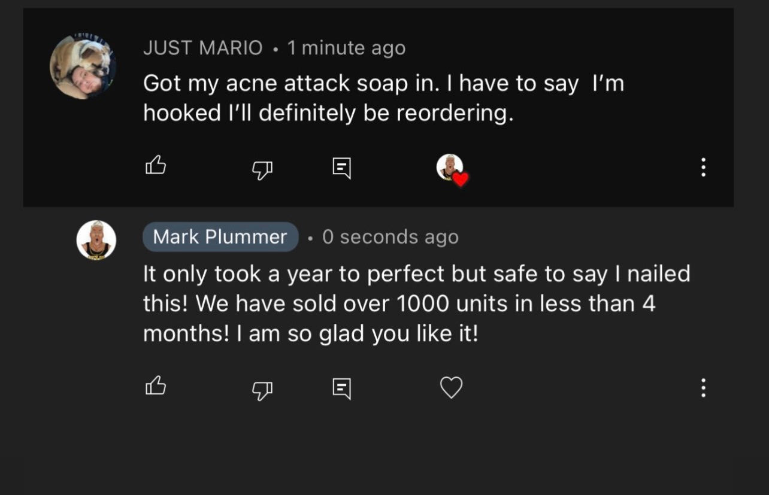Click the "1 minute ago" timestamp

346,48
